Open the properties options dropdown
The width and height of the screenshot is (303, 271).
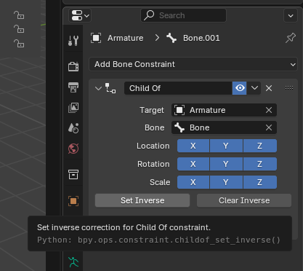[x=291, y=15]
